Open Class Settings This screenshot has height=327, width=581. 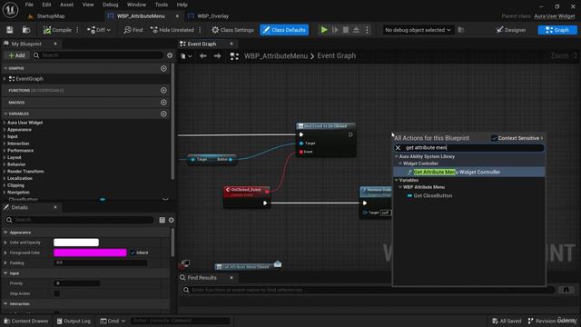(x=232, y=30)
